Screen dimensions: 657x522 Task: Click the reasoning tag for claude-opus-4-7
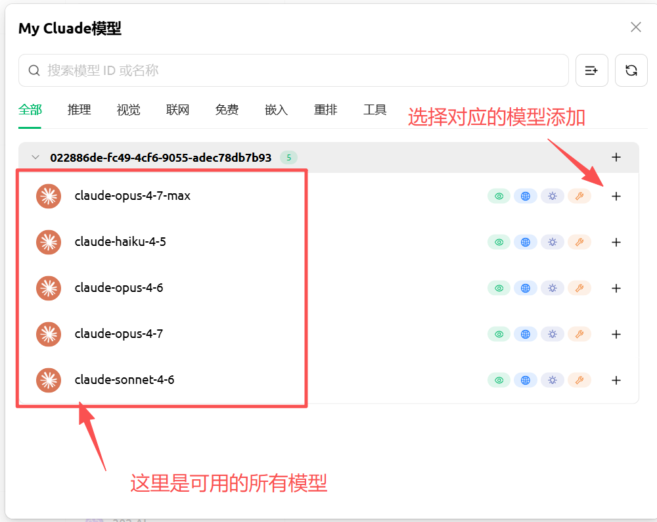click(x=553, y=335)
